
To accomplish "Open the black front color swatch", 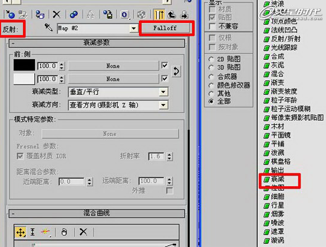I will pyautogui.click(x=24, y=65).
